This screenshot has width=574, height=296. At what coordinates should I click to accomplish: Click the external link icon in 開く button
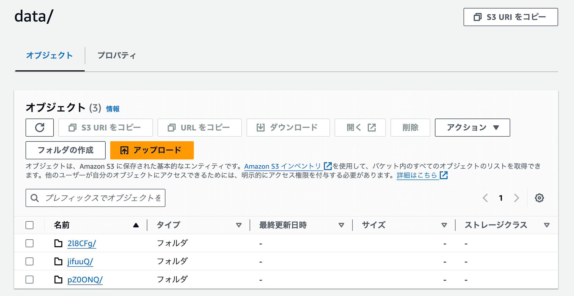click(372, 127)
